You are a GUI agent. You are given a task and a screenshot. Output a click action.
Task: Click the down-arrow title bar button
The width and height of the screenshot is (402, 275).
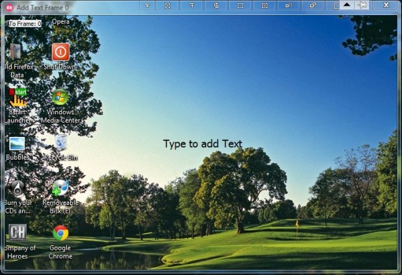tap(147, 5)
